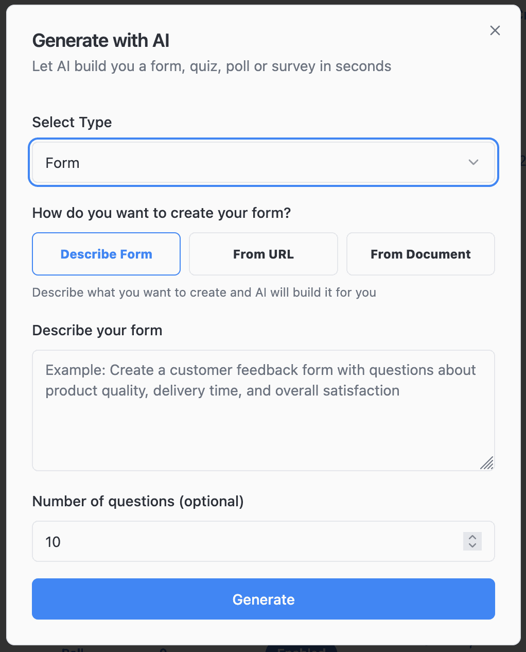Click the blue Generate action at the bottom
526x652 pixels.
click(x=263, y=599)
